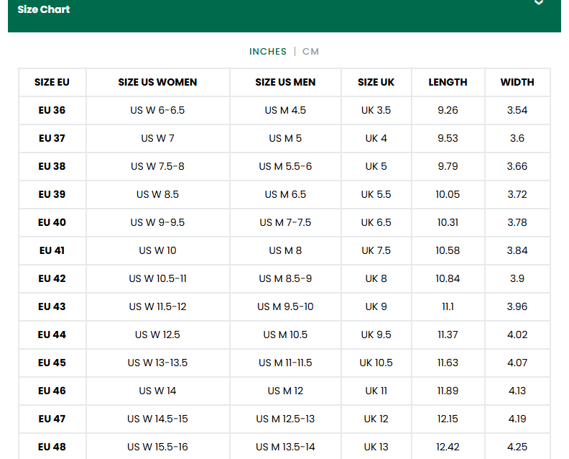Click the US M 12 cell
This screenshot has width=569, height=459.
point(285,391)
